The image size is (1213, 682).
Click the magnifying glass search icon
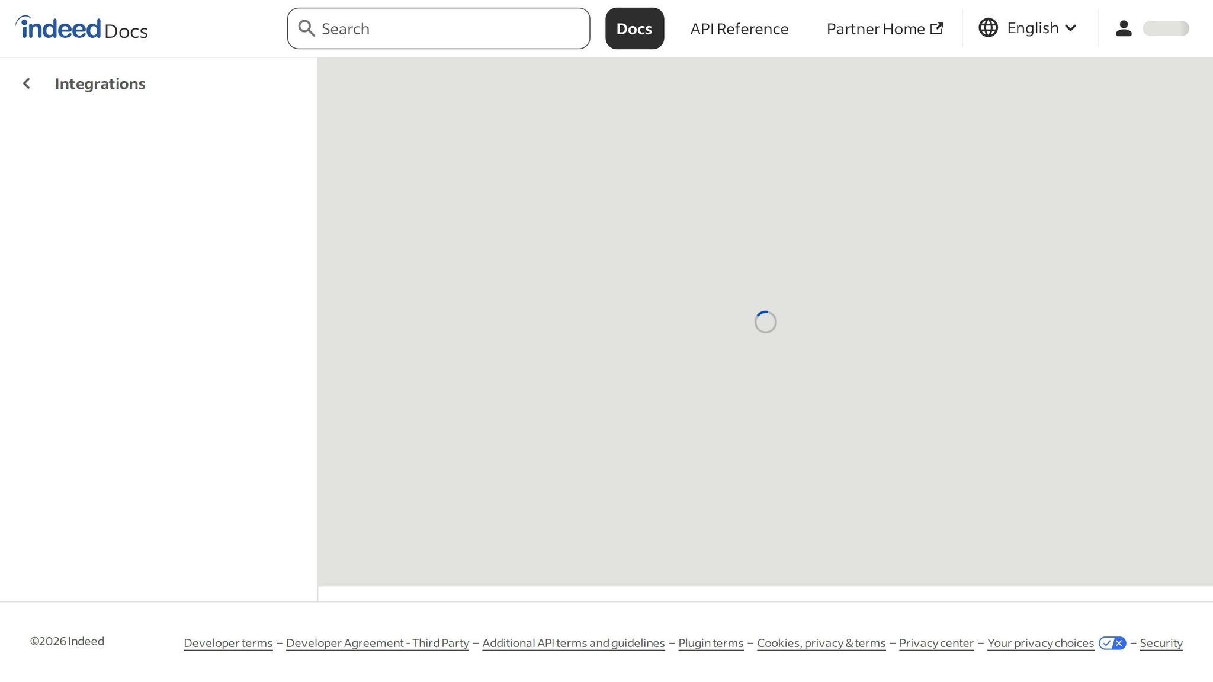[x=307, y=28]
